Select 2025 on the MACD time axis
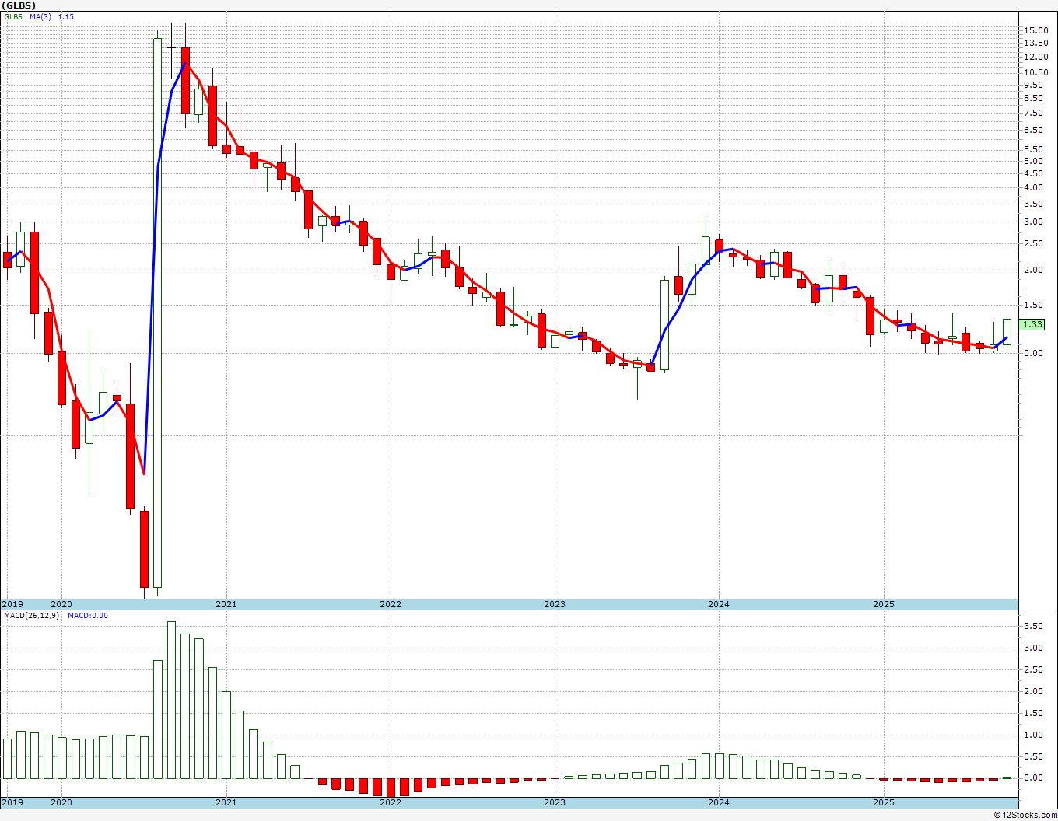1058x821 pixels. coord(883,802)
